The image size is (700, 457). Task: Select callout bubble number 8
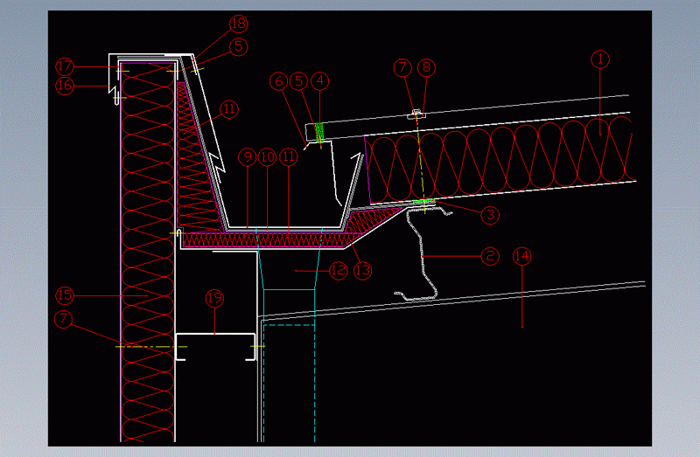click(426, 66)
